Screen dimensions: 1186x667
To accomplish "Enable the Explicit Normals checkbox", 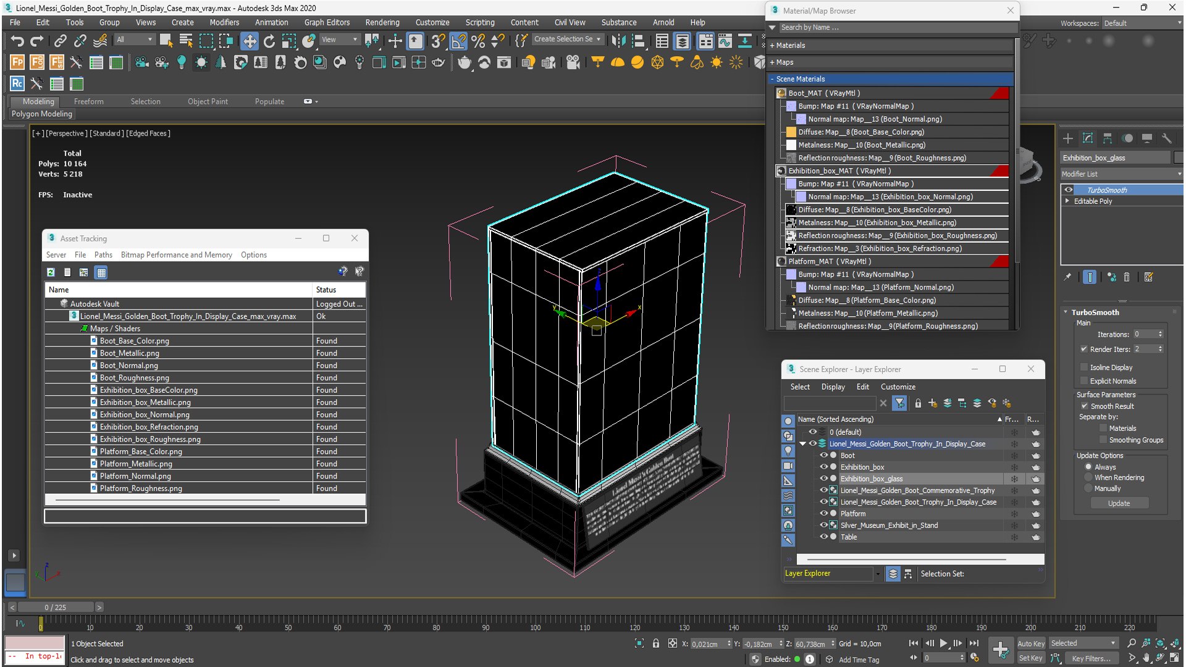I will point(1084,381).
